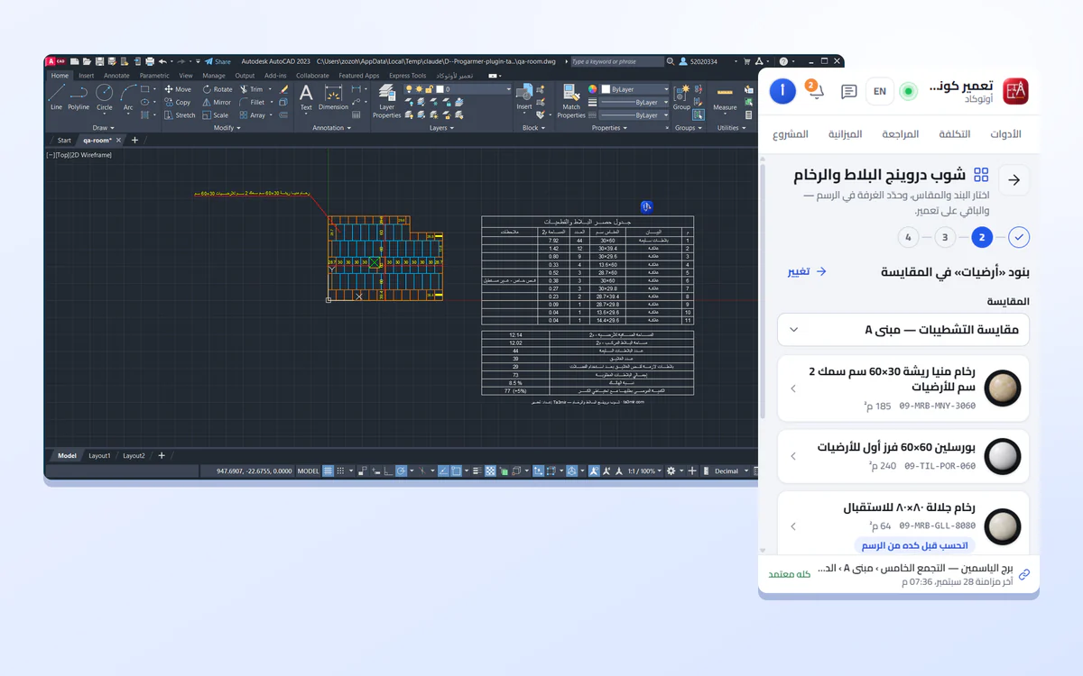Select the Mirror command
This screenshot has height=676, width=1083.
[x=217, y=102]
